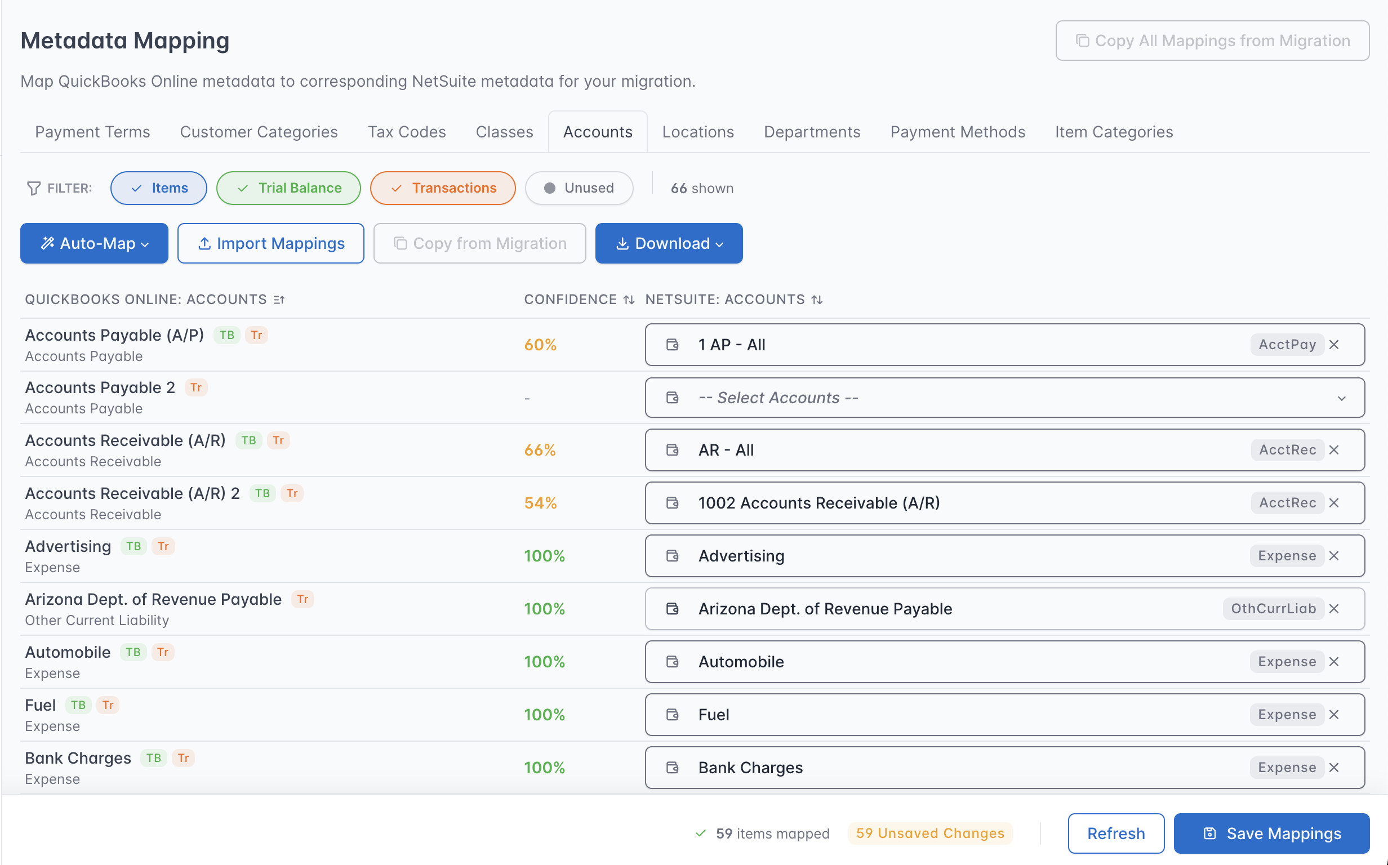This screenshot has height=865, width=1388.
Task: Sort by NetSuite Accounts column arrows
Action: 817,300
